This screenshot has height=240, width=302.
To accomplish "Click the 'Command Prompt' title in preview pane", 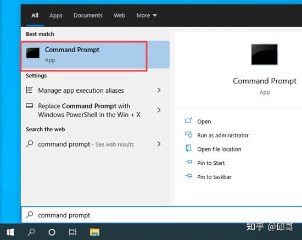I will coord(265,81).
